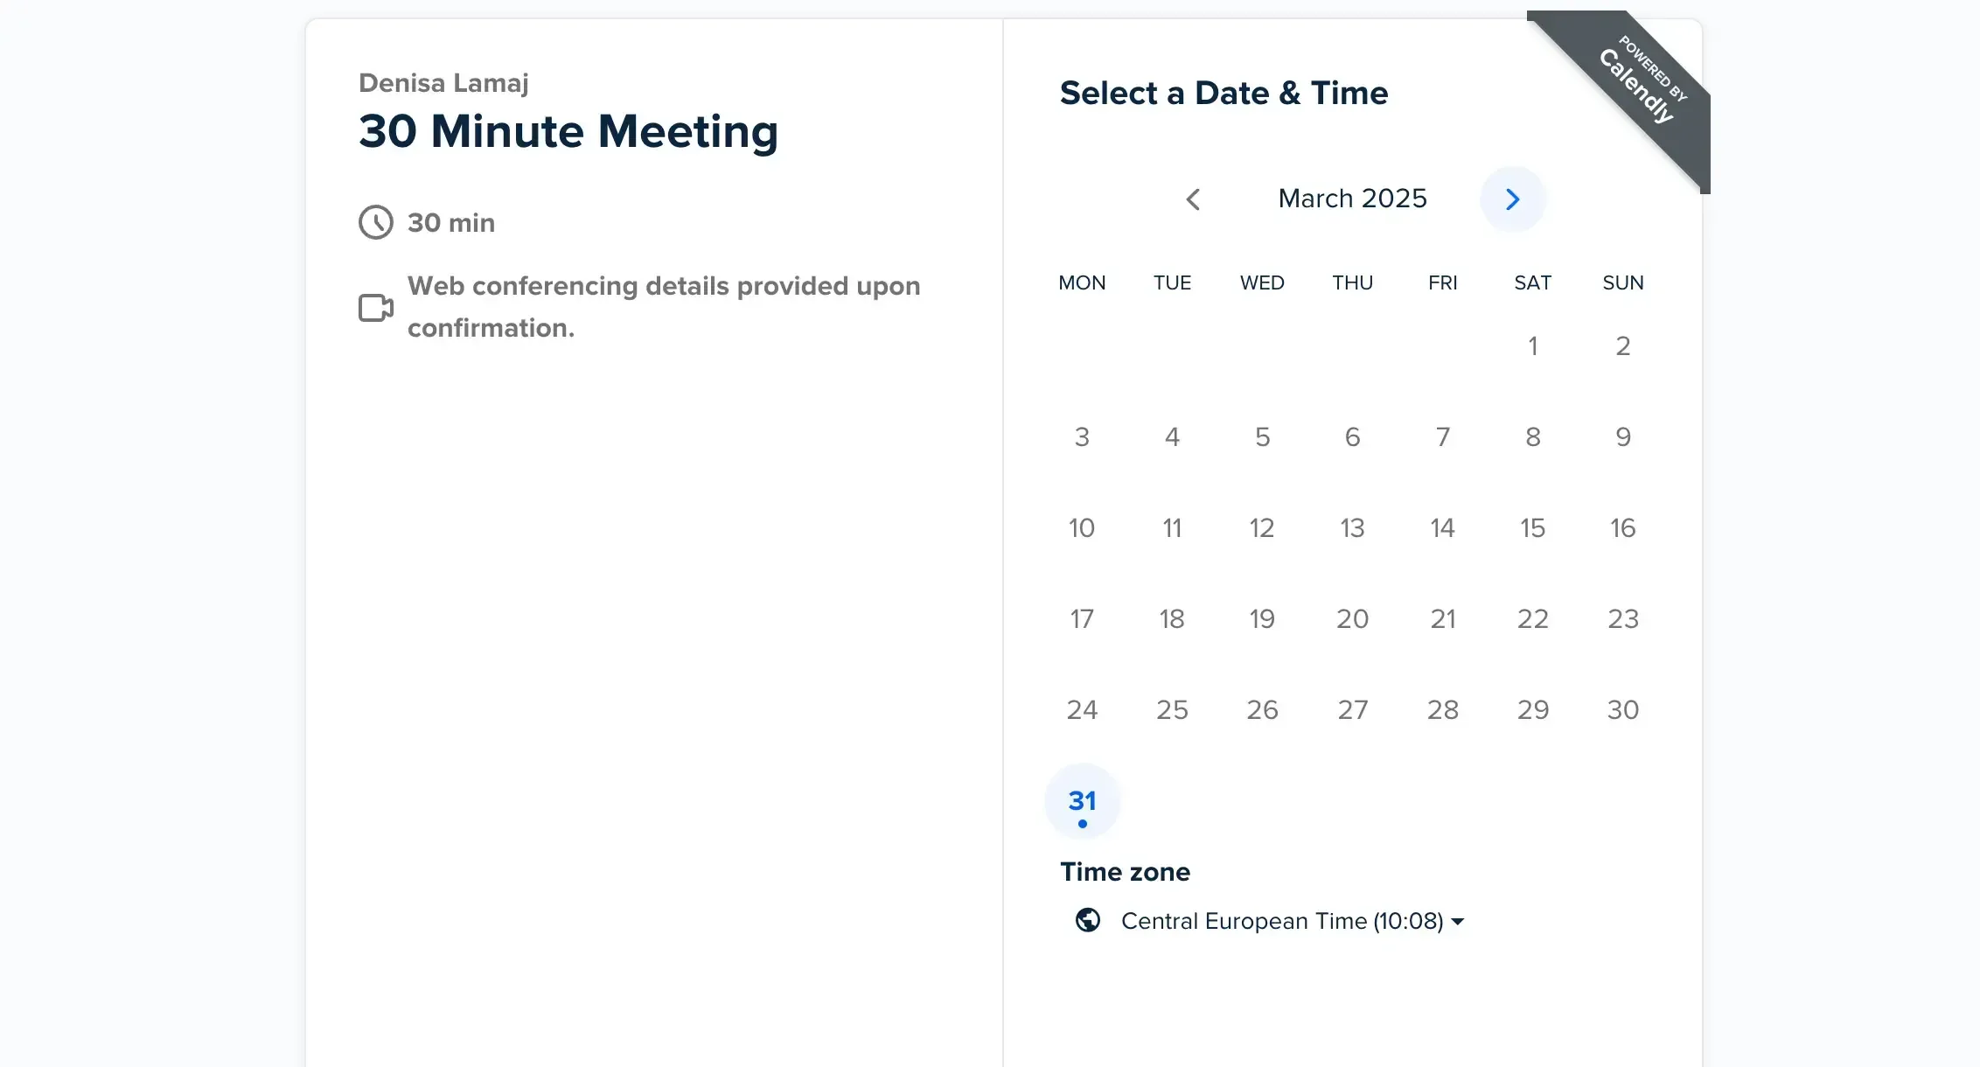Click the previous month chevron

coord(1194,199)
